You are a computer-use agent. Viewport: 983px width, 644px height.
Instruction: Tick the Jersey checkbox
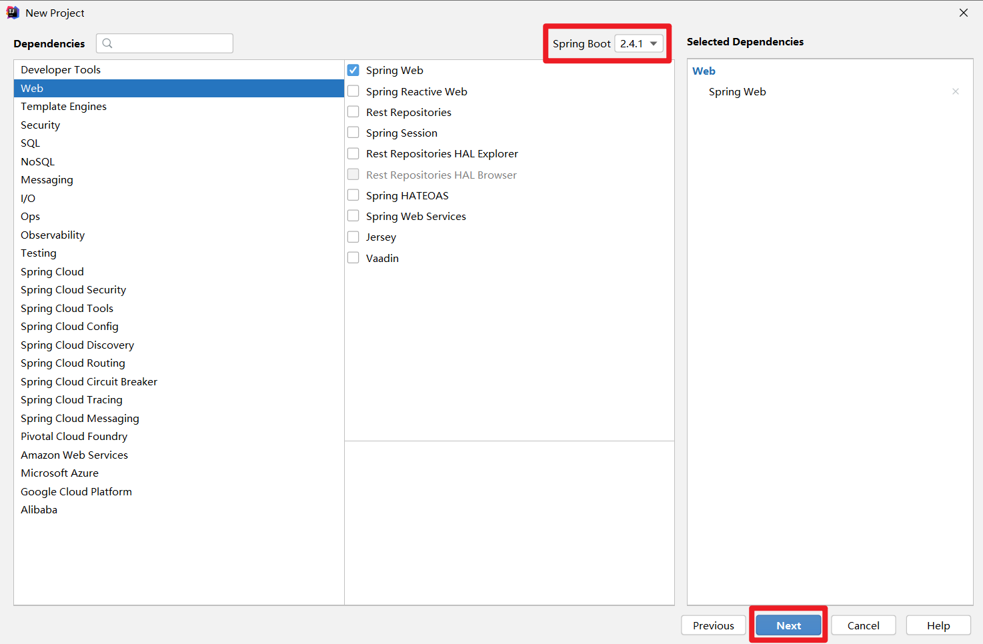(x=353, y=237)
